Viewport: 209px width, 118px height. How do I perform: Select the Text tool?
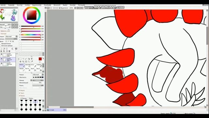[x=32, y=59]
